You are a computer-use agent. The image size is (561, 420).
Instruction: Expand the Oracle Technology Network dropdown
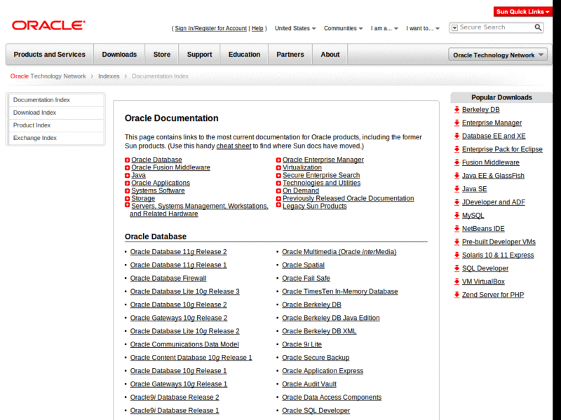click(x=498, y=55)
